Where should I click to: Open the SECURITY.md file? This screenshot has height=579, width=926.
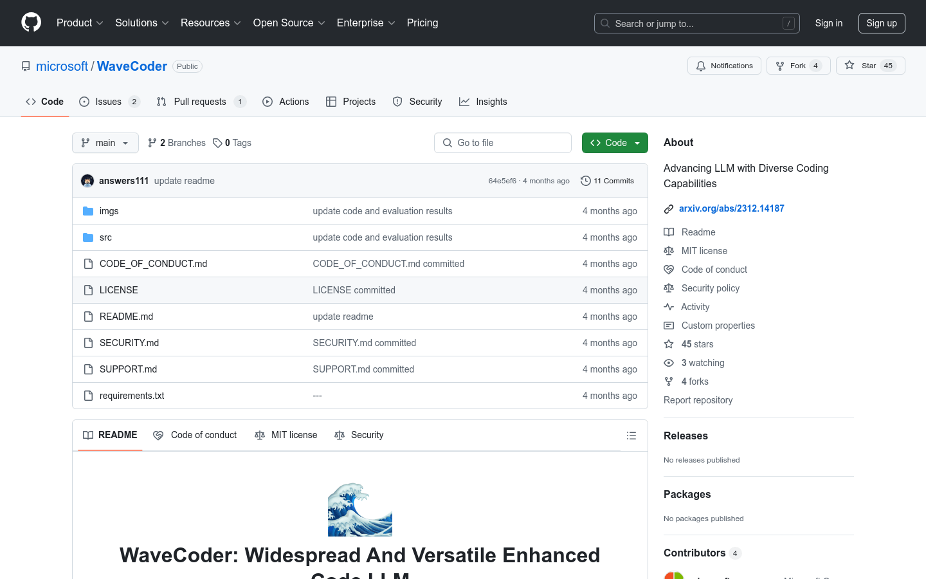[129, 343]
